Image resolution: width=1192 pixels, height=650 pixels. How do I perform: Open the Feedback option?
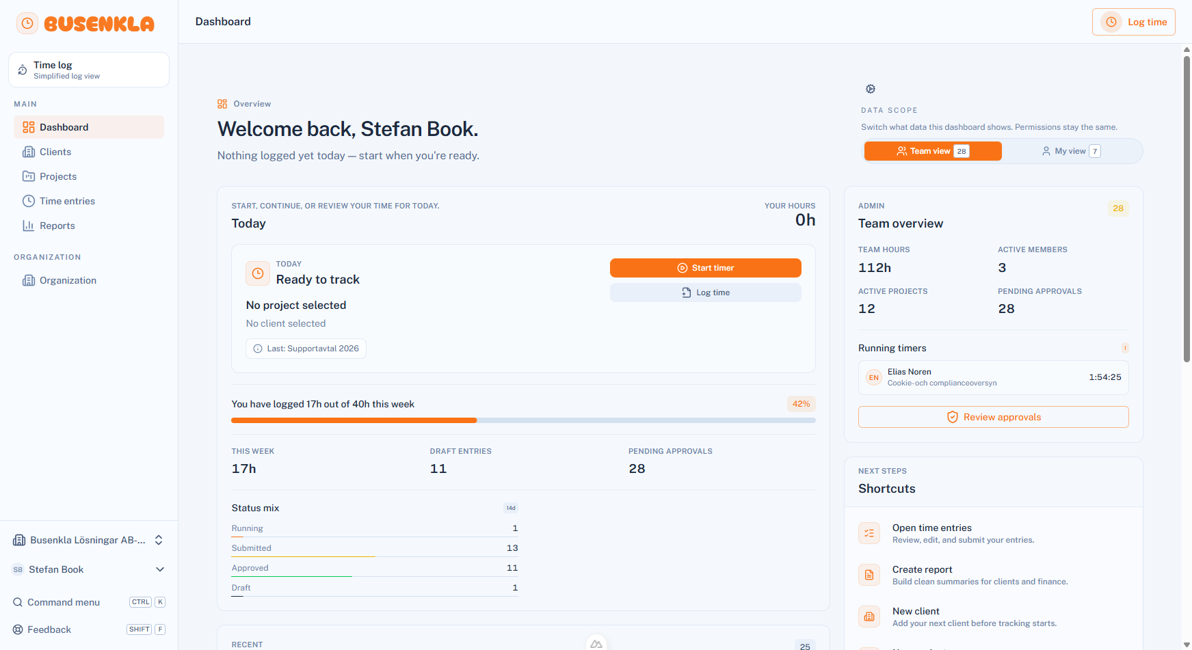[x=89, y=629]
